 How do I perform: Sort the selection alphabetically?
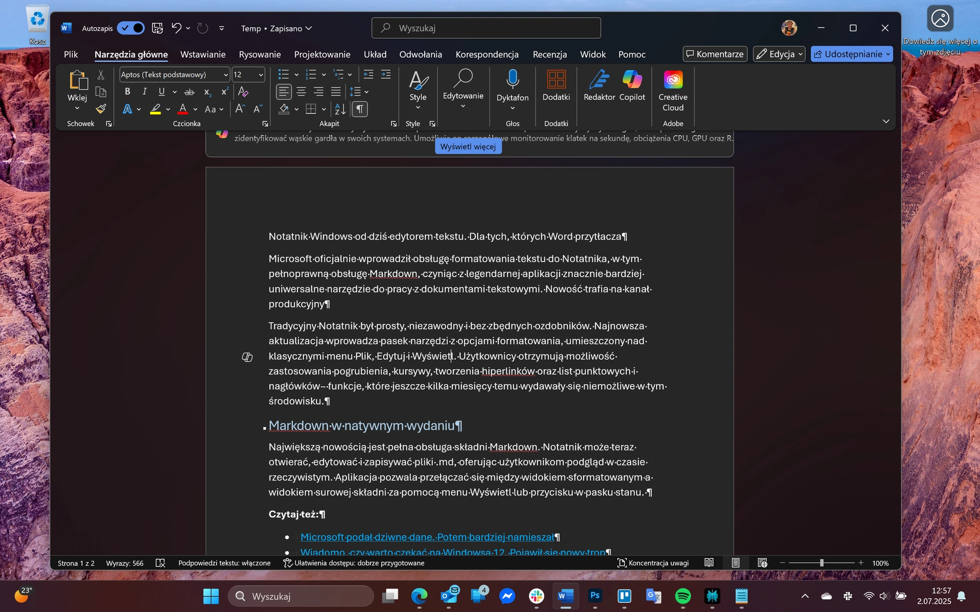click(340, 109)
